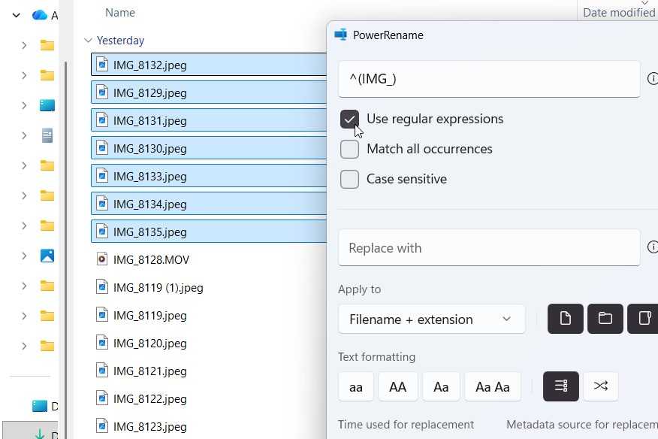Click the Pictures icon in navigation pane
The image size is (658, 439).
pyautogui.click(x=47, y=256)
